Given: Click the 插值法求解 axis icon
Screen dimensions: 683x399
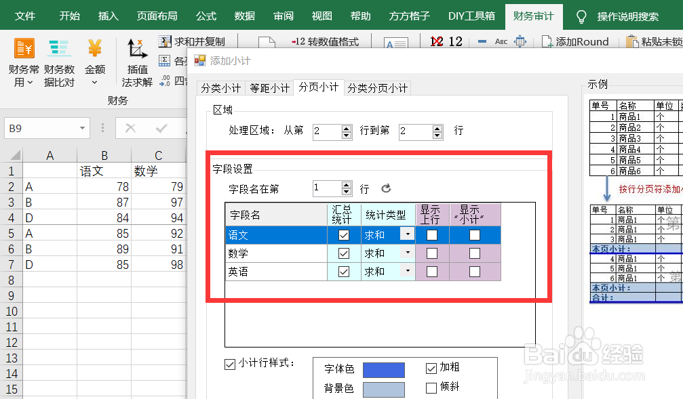Looking at the screenshot, I should 137,49.
